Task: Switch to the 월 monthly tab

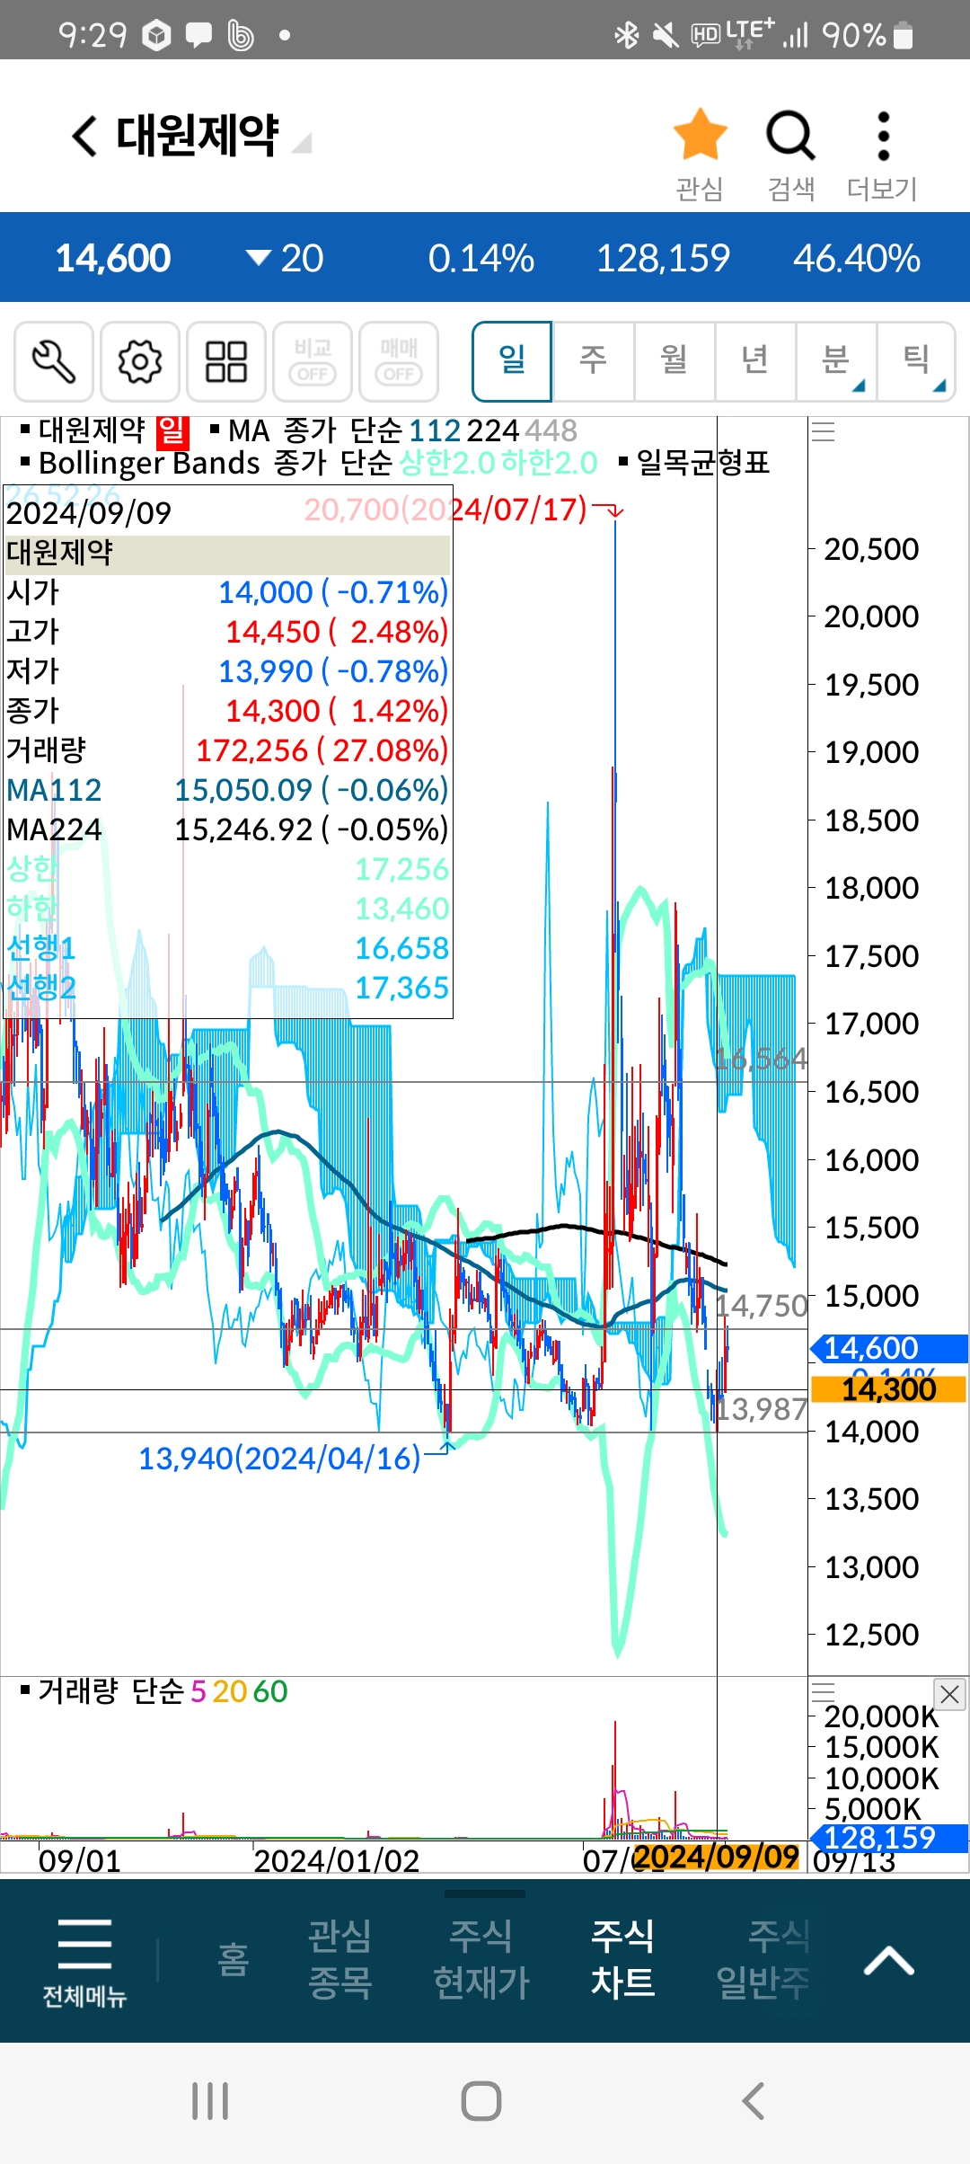Action: click(674, 361)
